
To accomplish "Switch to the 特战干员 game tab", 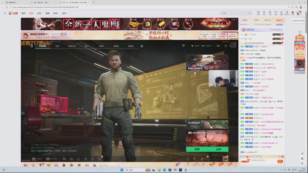I will (72, 46).
